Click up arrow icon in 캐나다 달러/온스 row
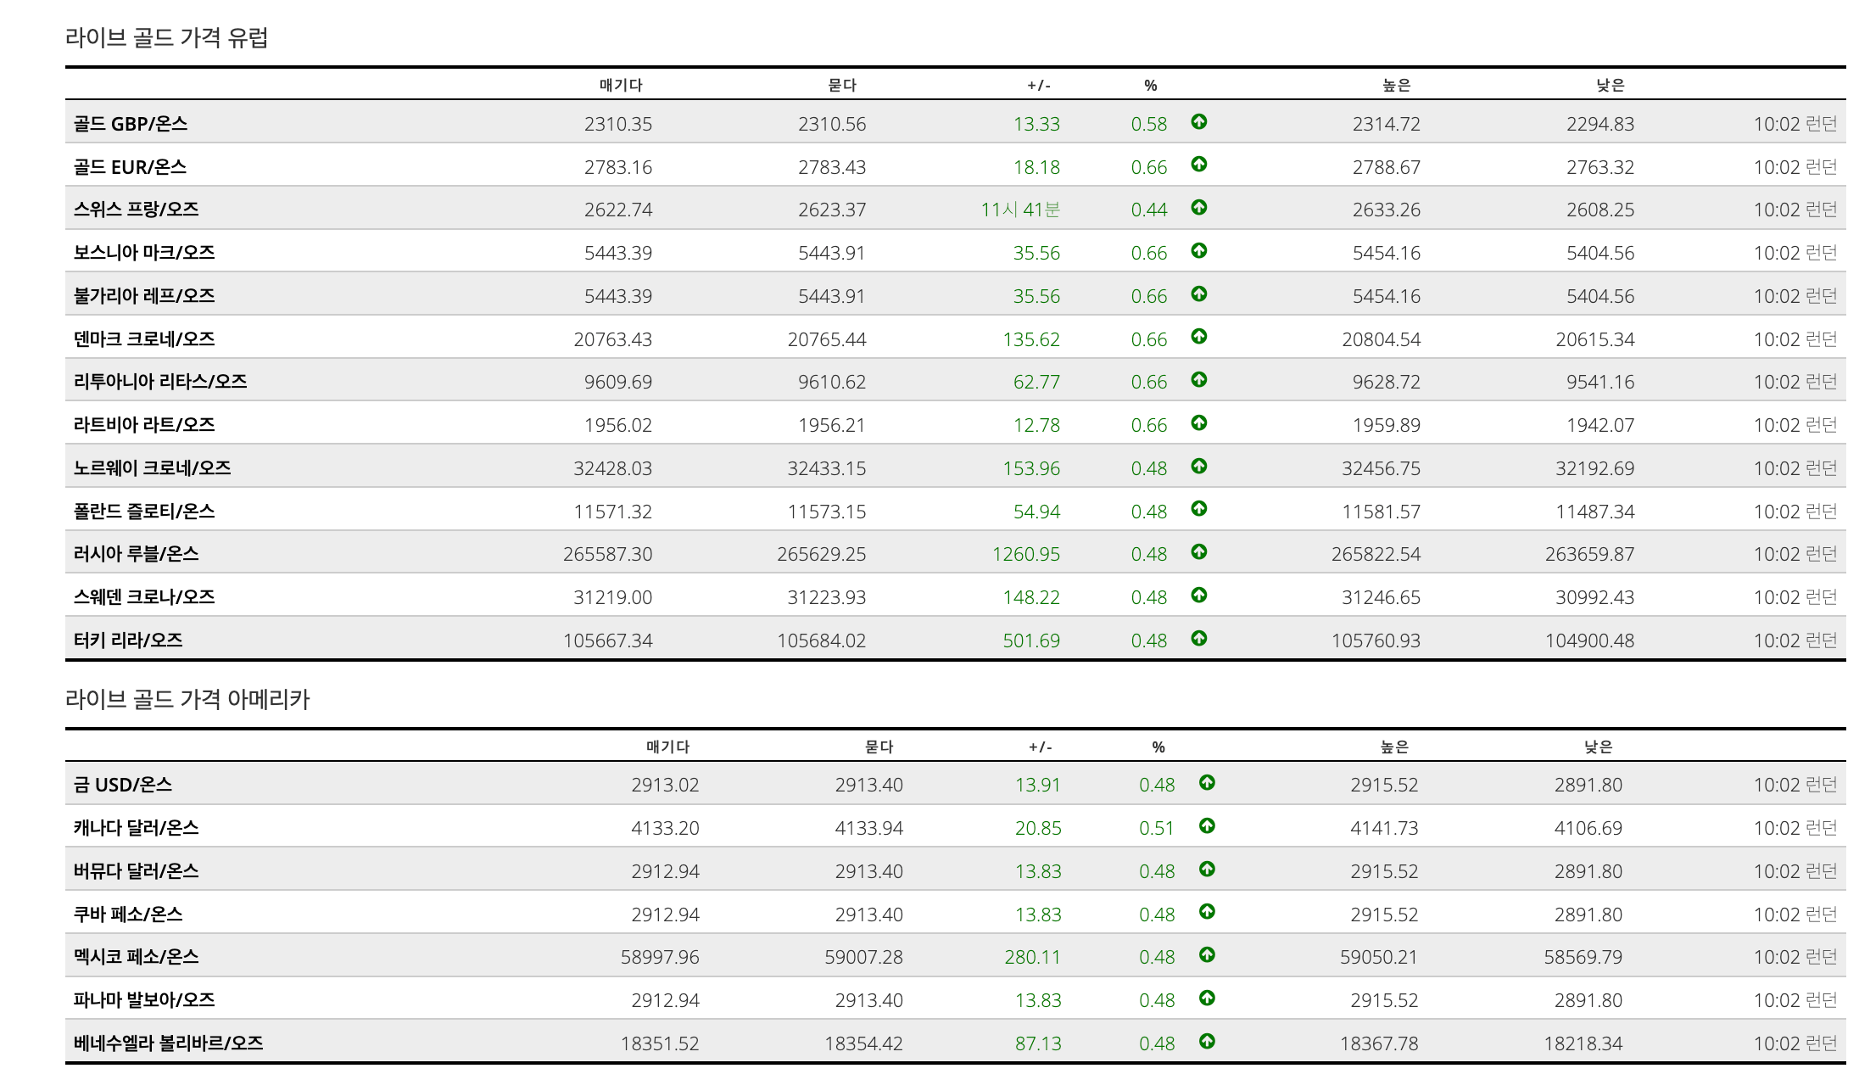 [x=1207, y=826]
